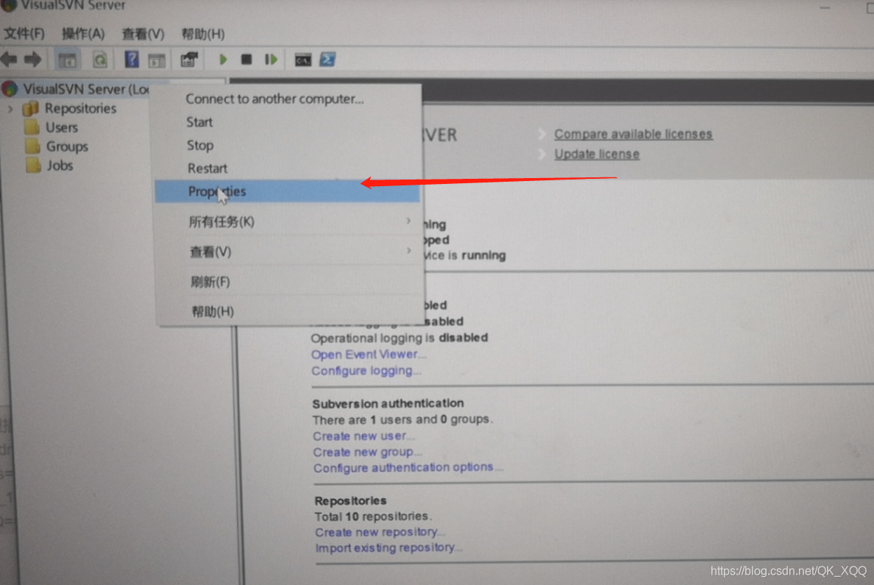
Task: Stop the server with black square icon
Action: tap(246, 59)
